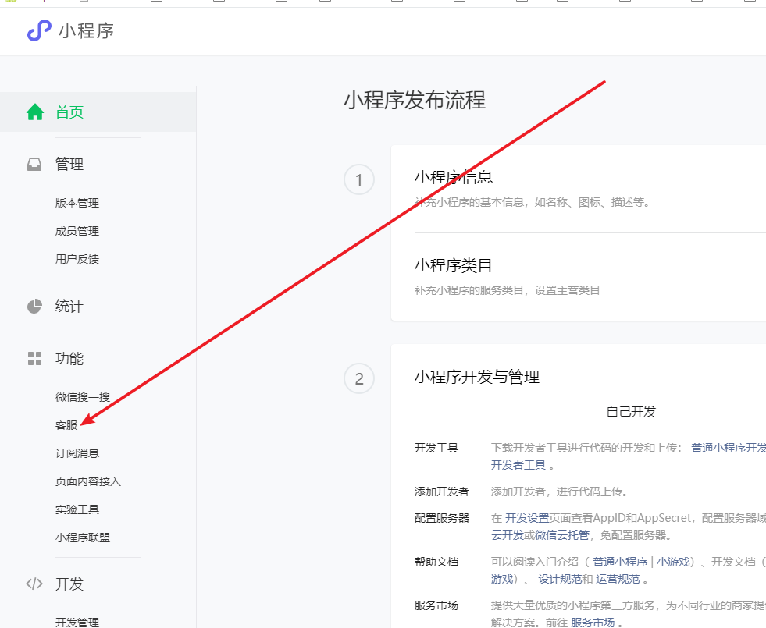Open 客服 in the sidebar
This screenshot has height=628, width=766.
pyautogui.click(x=66, y=425)
